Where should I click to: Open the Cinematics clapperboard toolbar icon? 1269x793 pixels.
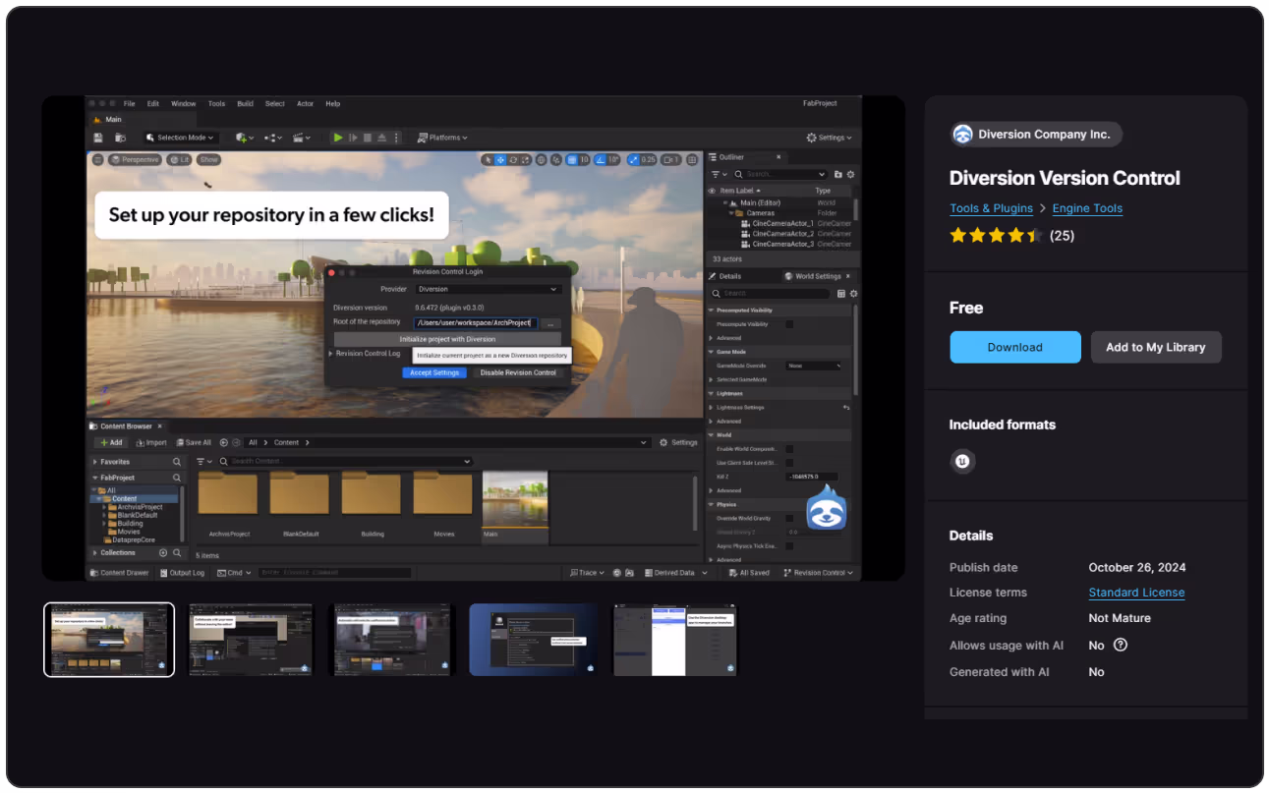pos(302,138)
